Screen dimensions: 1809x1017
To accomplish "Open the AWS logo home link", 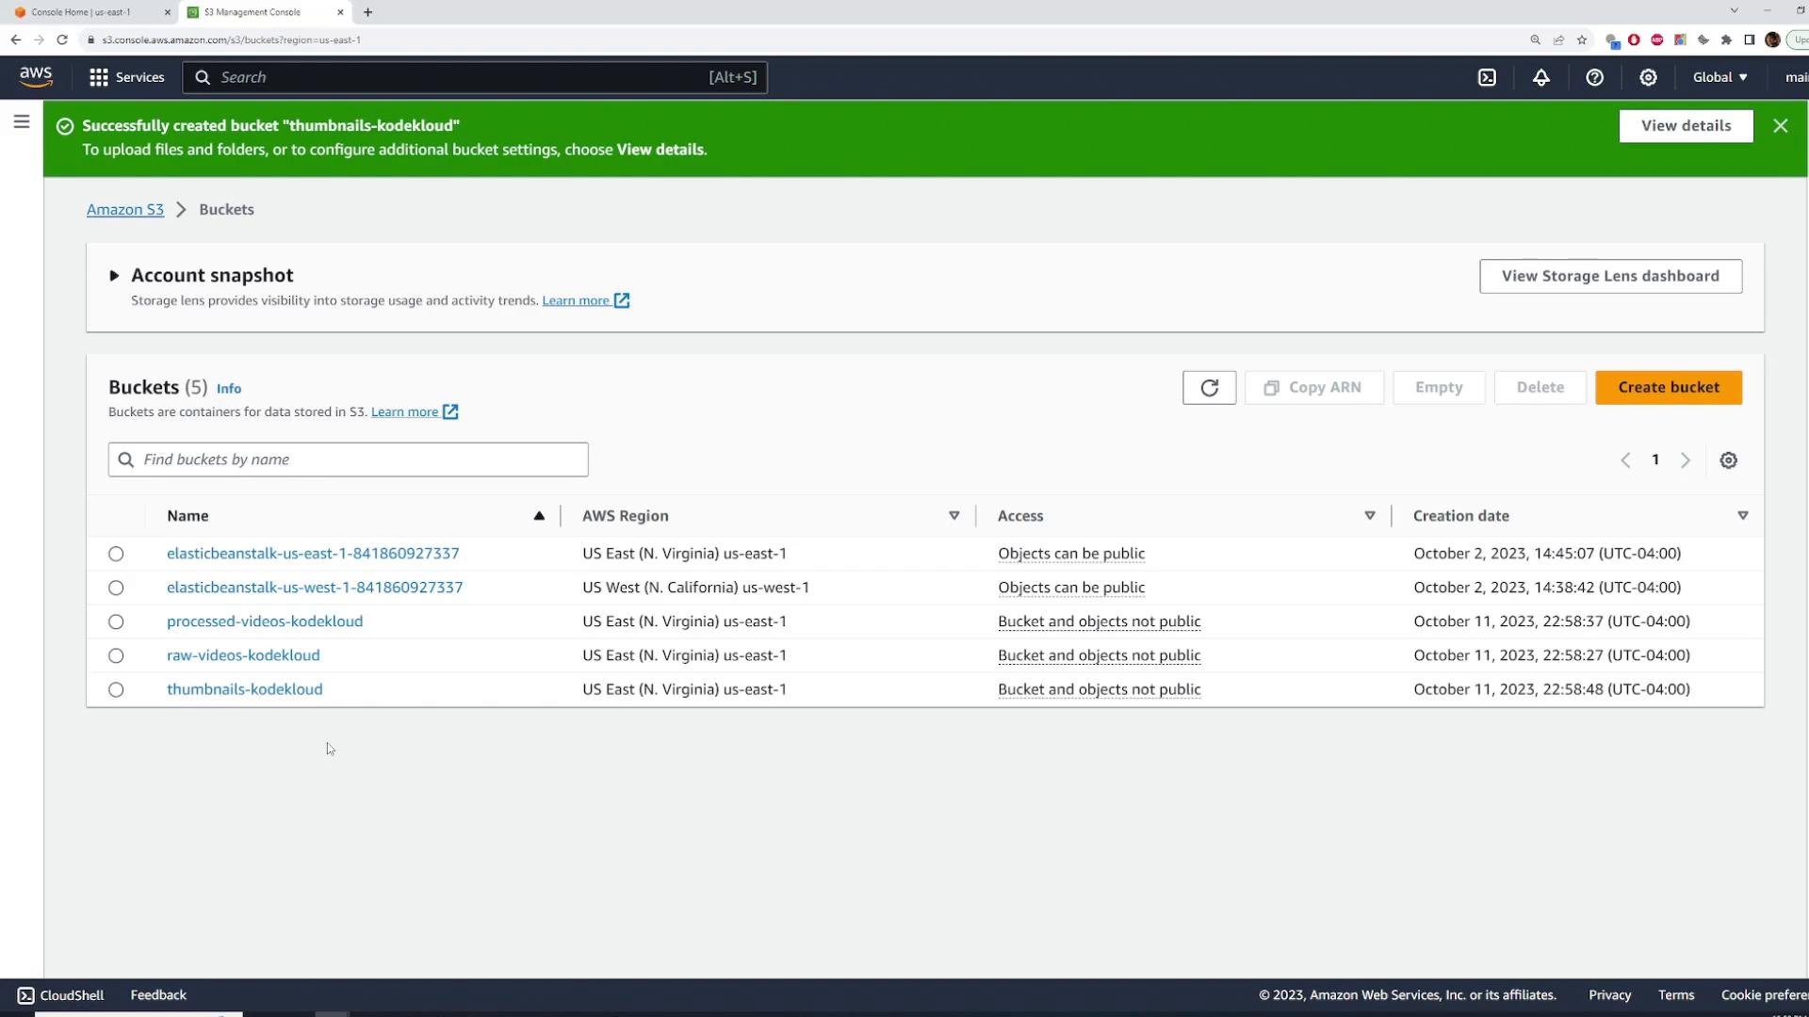I will tap(36, 77).
